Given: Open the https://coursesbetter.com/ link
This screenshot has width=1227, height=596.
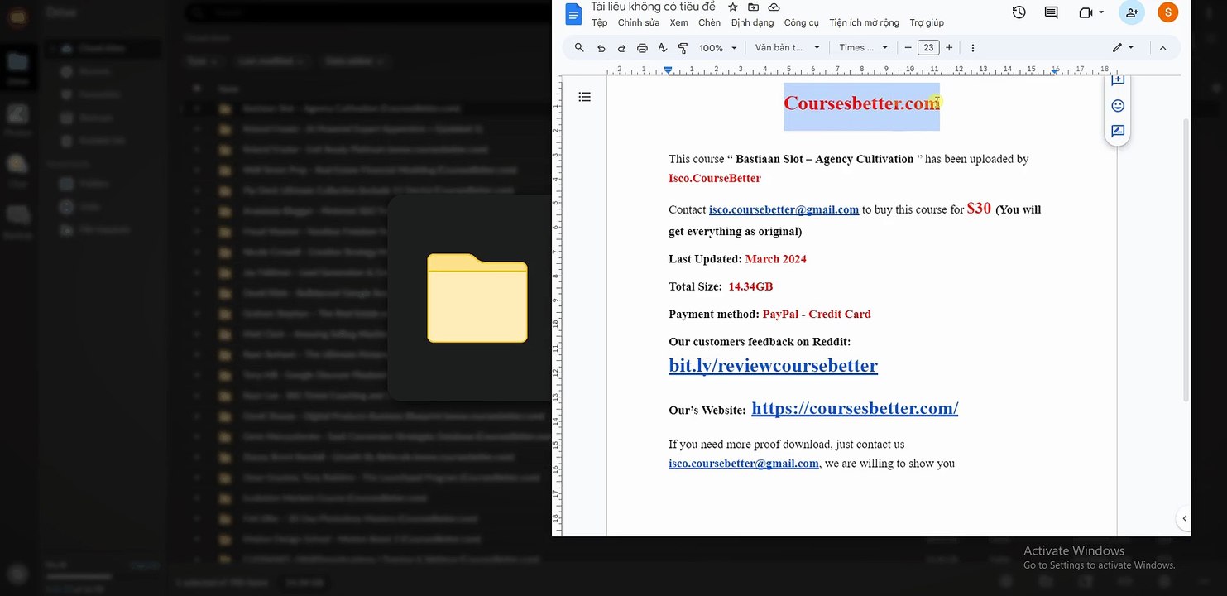Looking at the screenshot, I should (855, 408).
